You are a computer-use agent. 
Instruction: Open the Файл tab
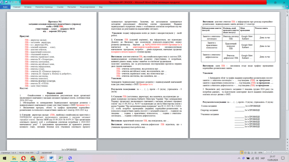click(x=5, y=7)
